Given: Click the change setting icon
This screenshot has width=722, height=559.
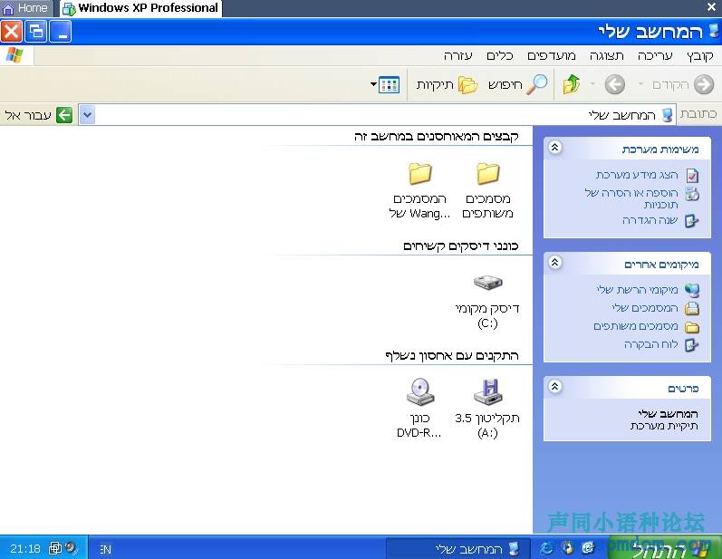Looking at the screenshot, I should tap(692, 221).
